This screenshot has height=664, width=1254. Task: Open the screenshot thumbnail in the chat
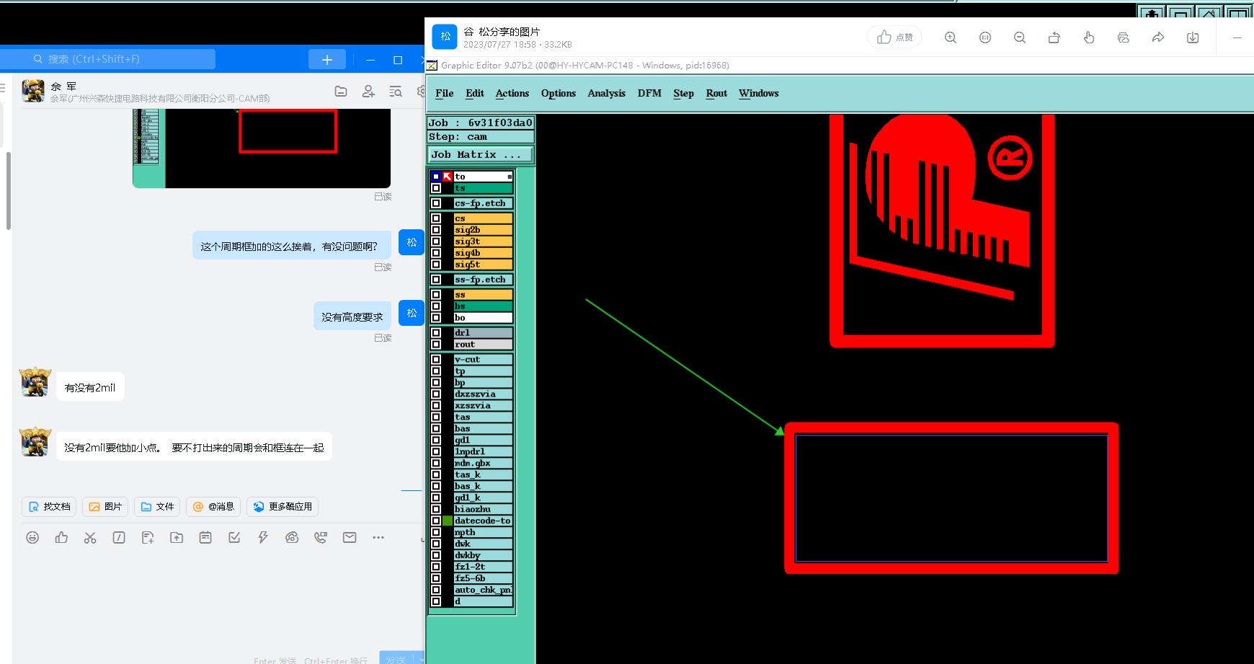(x=262, y=149)
